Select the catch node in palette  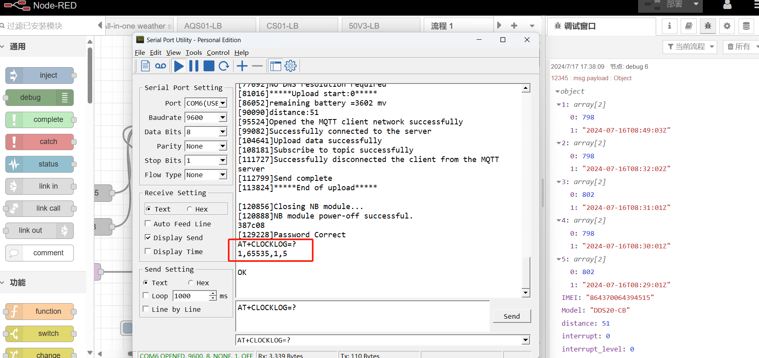(x=39, y=142)
